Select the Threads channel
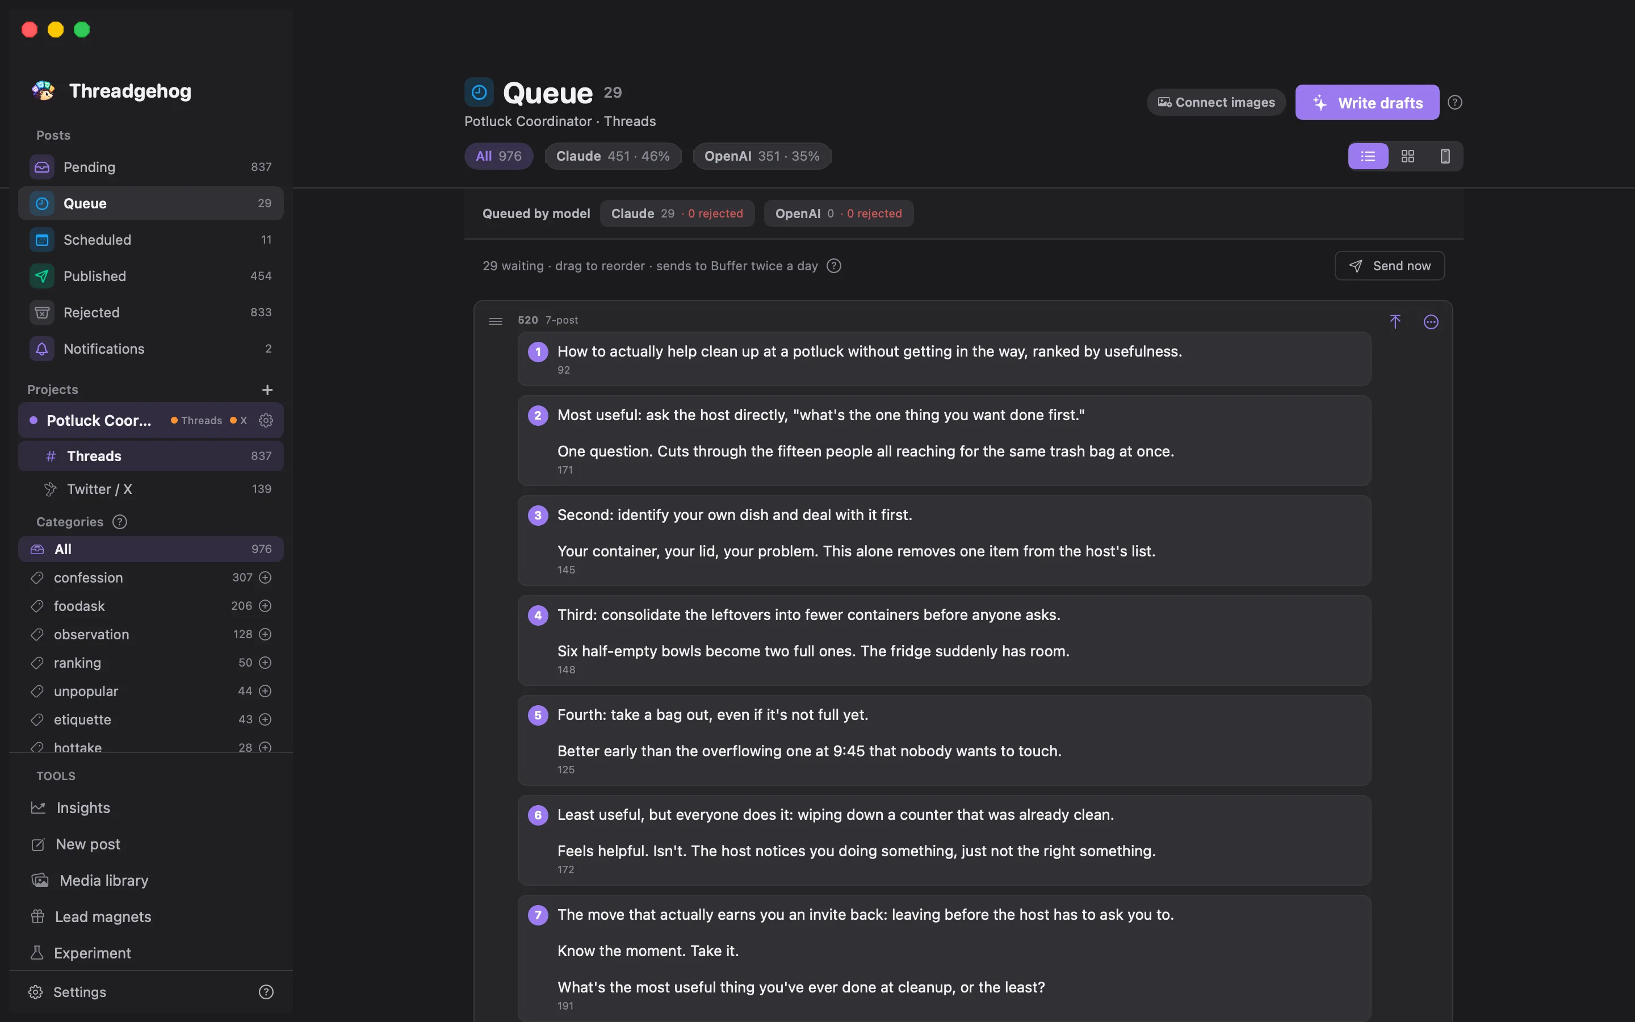1635x1022 pixels. (150, 456)
